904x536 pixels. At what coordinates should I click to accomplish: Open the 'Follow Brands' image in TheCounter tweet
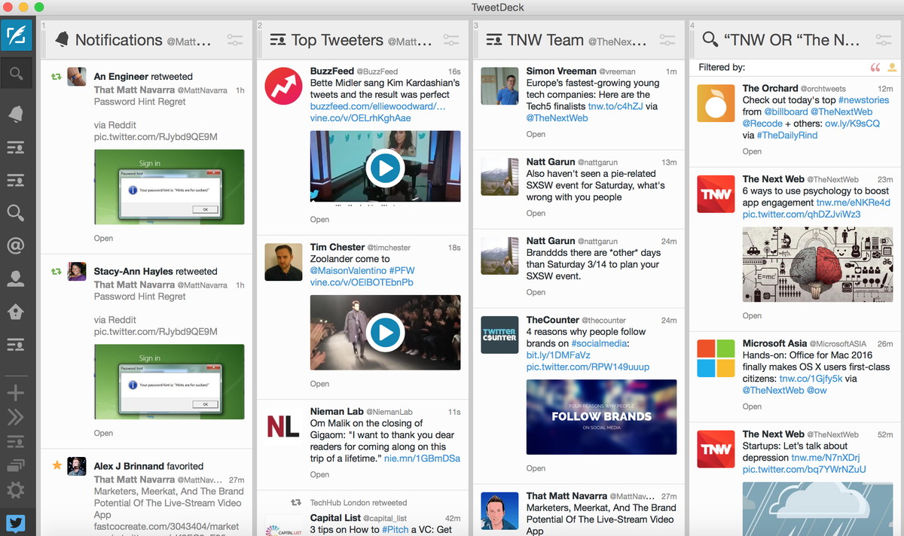coord(601,417)
